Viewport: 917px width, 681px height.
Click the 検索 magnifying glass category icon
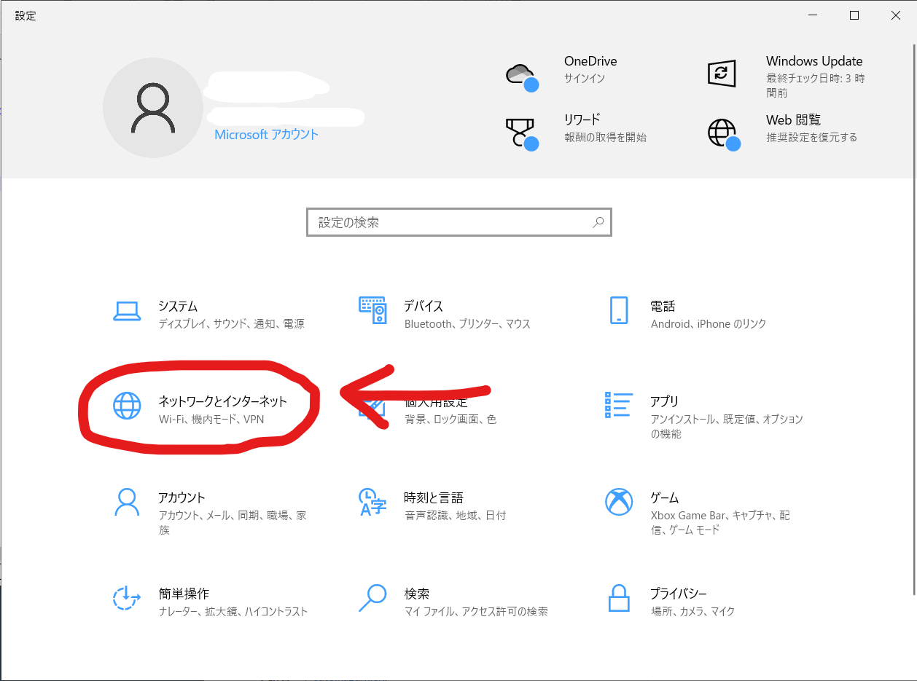pos(372,598)
